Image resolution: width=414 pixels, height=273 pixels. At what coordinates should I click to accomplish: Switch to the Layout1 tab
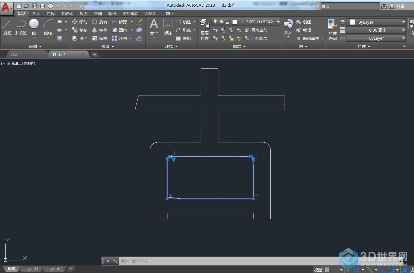[x=31, y=269]
